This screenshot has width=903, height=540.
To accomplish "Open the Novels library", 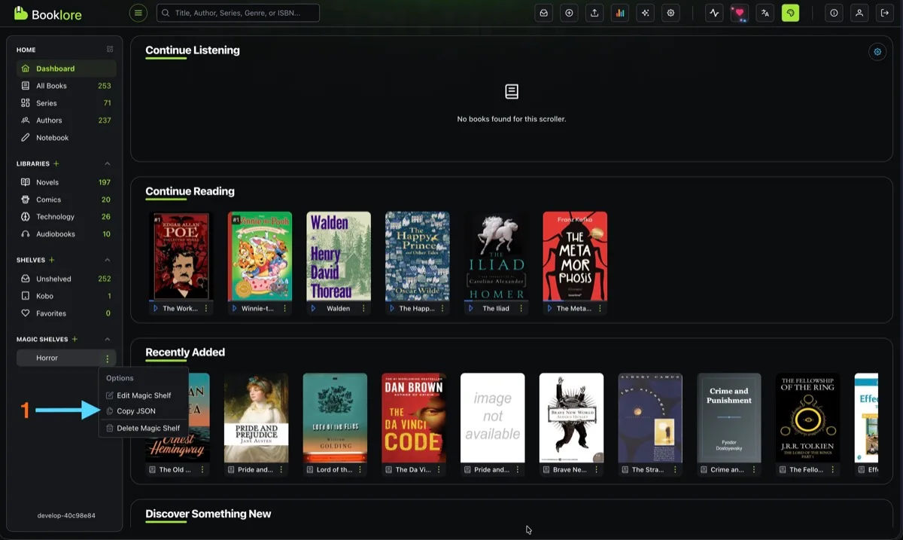I will (x=65, y=182).
